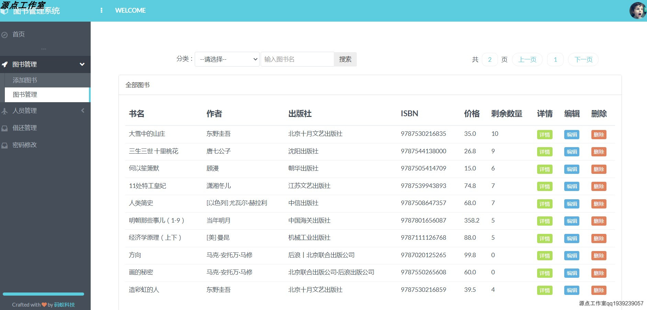Screen dimensions: 647x310
Task: Click the person icon next to 人员管理
Action: click(4, 111)
